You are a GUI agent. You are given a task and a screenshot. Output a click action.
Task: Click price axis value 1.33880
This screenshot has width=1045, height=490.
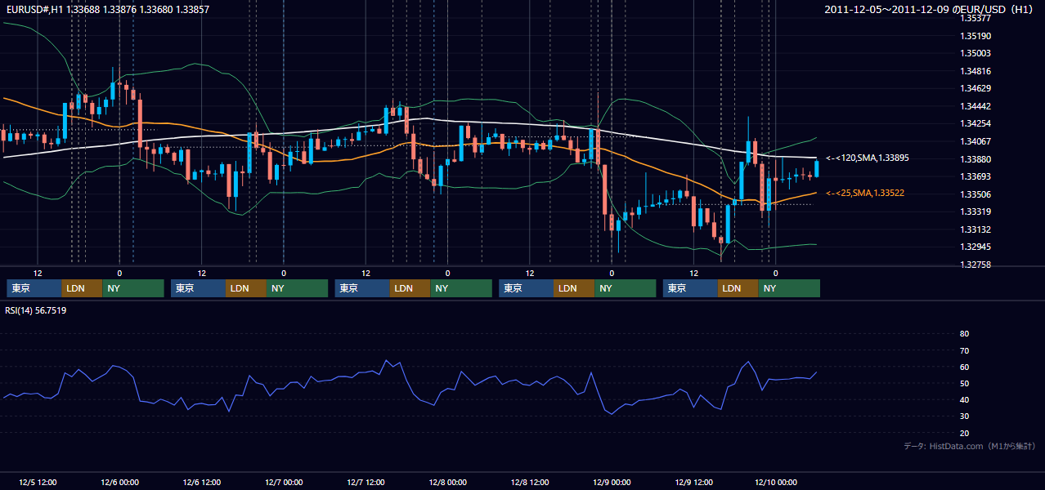(975, 159)
